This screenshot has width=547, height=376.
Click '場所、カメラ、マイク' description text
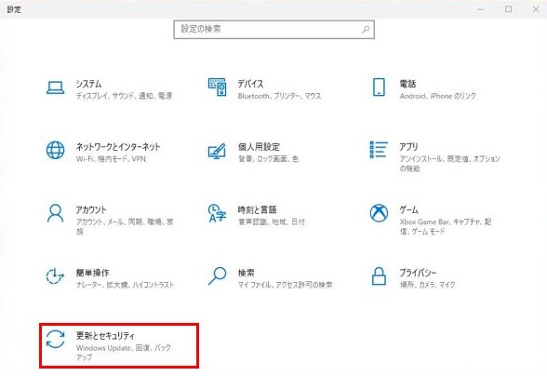pyautogui.click(x=427, y=285)
